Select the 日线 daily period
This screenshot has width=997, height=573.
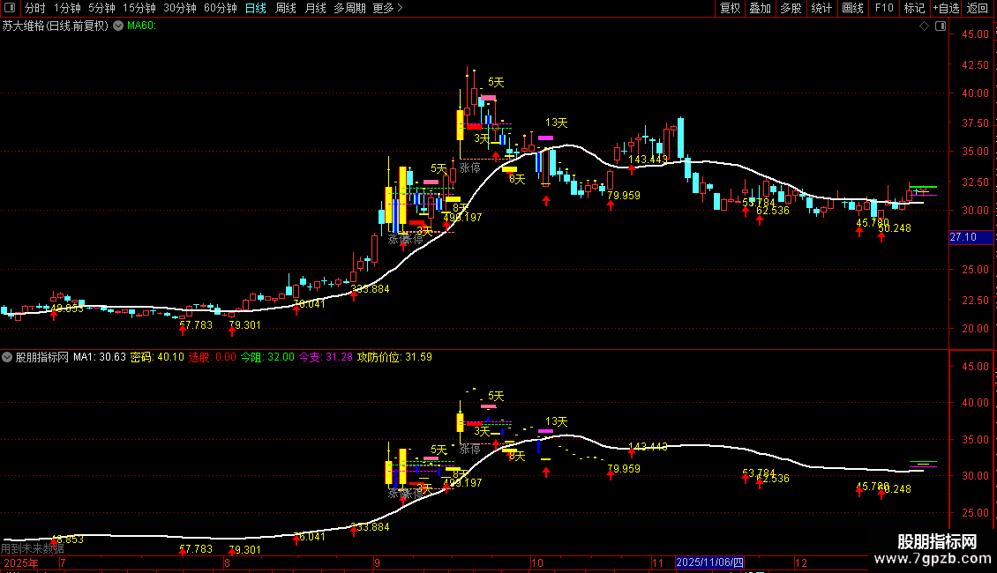(x=256, y=8)
